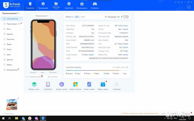The height and width of the screenshot is (121, 194).
Task: Open the Windows Start menu
Action: (x=3, y=118)
